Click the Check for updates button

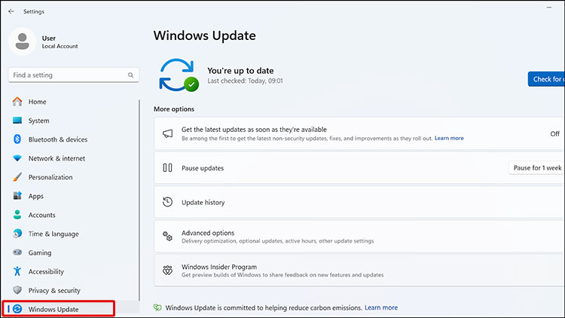546,79
